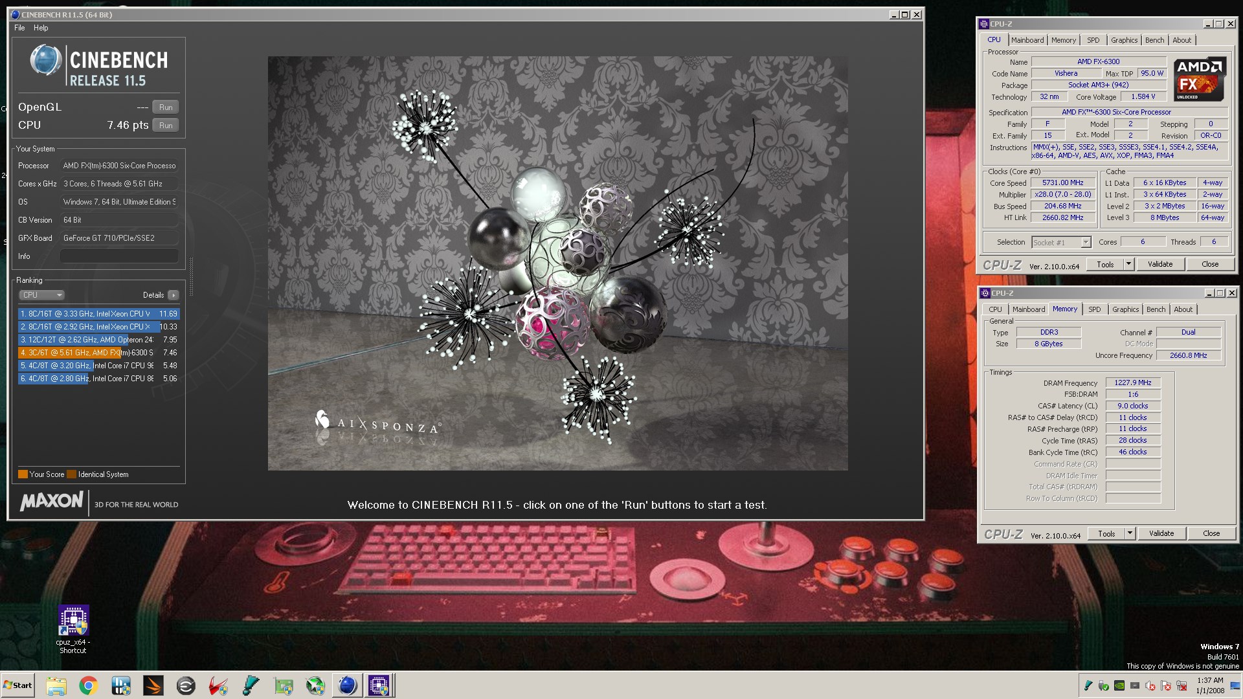The height and width of the screenshot is (699, 1243).
Task: Open About tab in upper CPU-Z
Action: click(1182, 40)
